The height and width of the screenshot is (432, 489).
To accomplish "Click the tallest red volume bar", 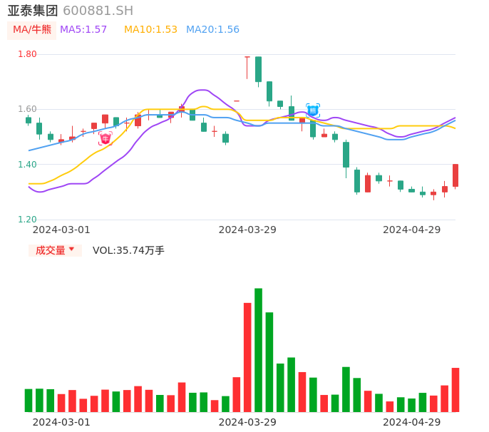I will pyautogui.click(x=247, y=356).
